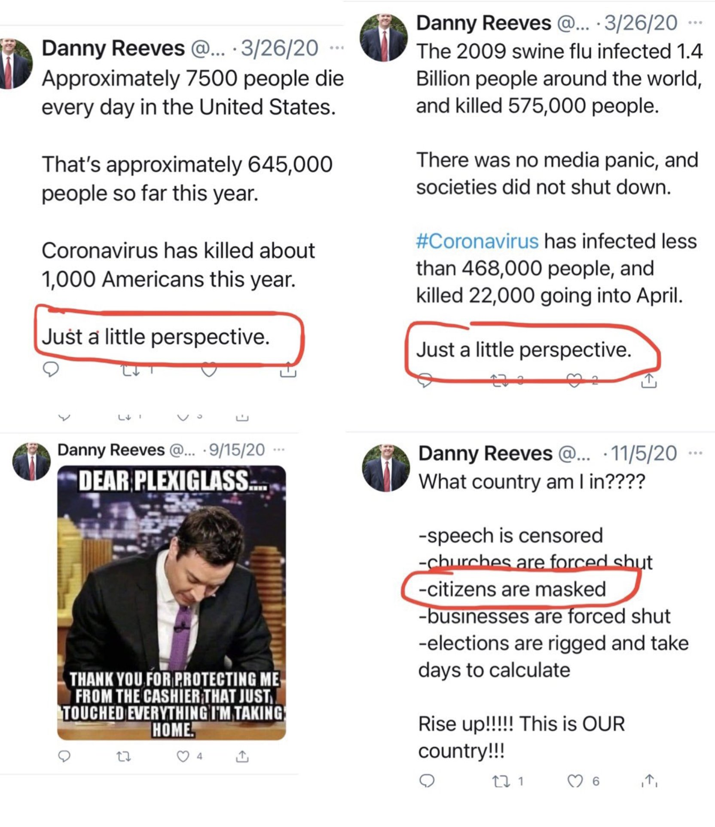Screen dimensions: 715x827
Task: Click the avatar beside the 9/15/20 tweet
Action: [31, 461]
